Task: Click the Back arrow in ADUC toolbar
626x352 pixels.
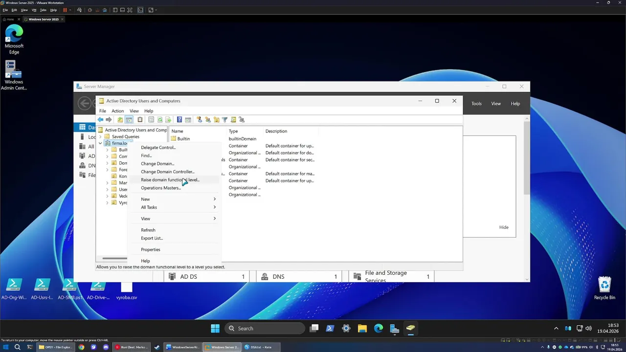Action: pyautogui.click(x=100, y=120)
